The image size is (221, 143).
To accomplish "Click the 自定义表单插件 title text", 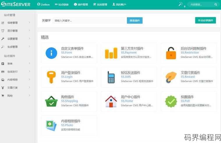I will click(x=72, y=48).
